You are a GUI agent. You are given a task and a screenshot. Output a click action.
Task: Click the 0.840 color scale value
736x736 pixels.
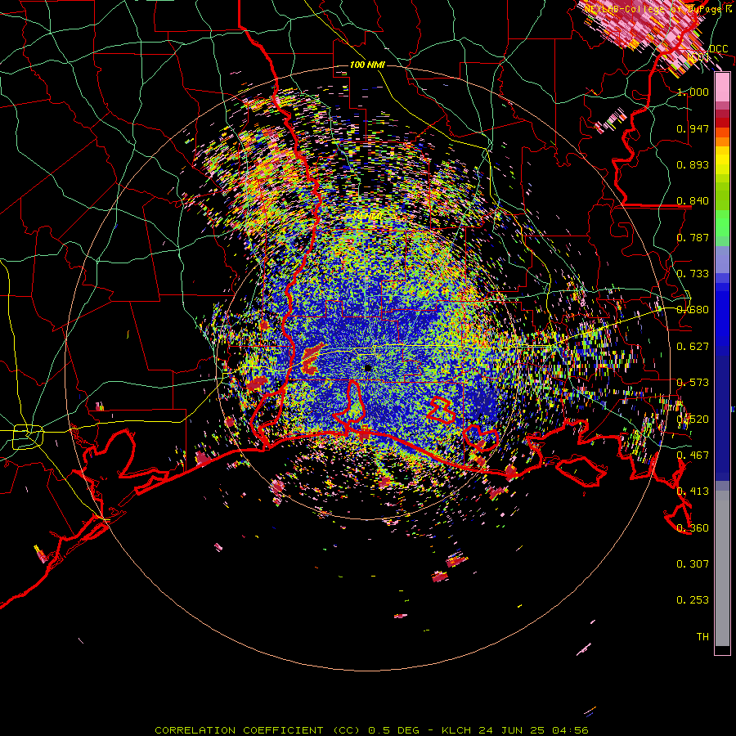(693, 201)
